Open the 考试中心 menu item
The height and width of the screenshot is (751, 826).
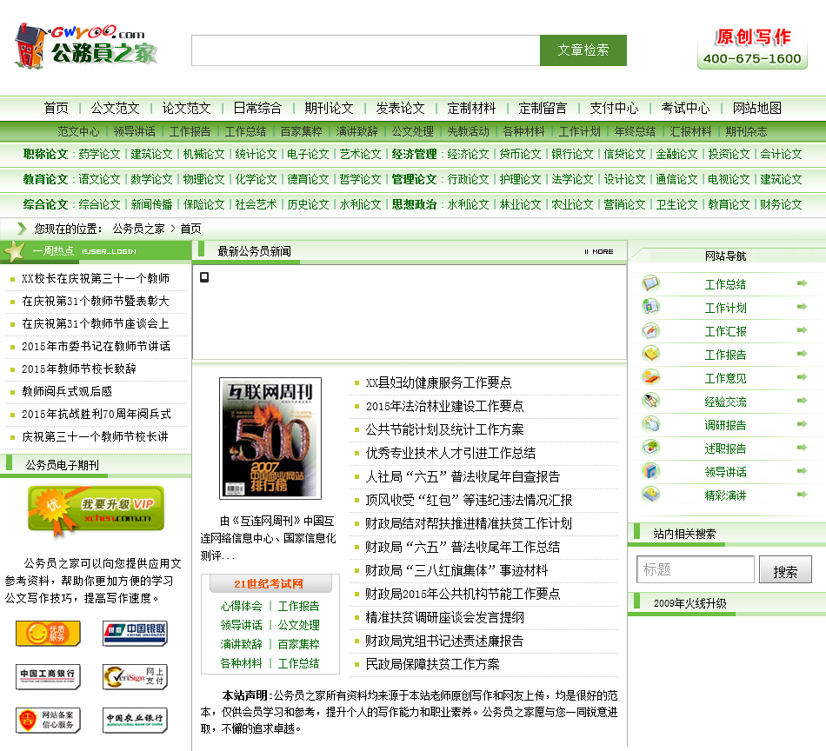685,108
